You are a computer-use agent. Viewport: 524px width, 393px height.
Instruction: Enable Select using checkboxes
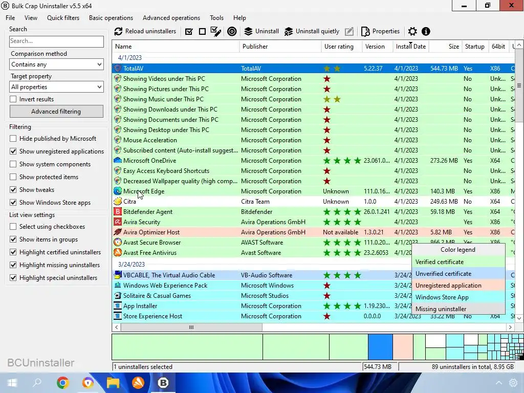pyautogui.click(x=13, y=227)
